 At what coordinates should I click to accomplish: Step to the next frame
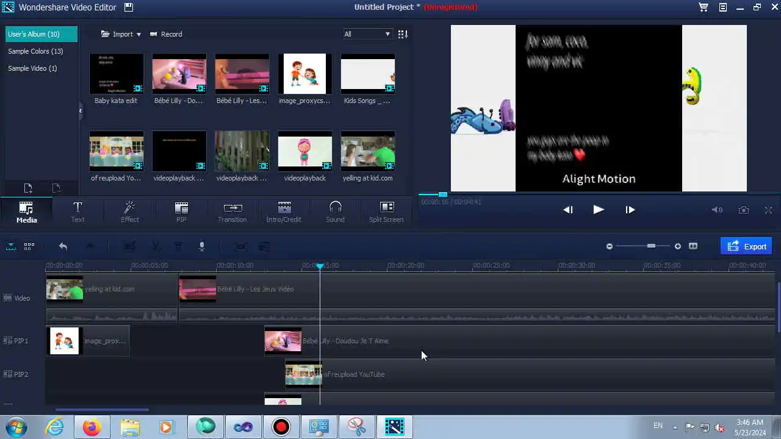630,210
